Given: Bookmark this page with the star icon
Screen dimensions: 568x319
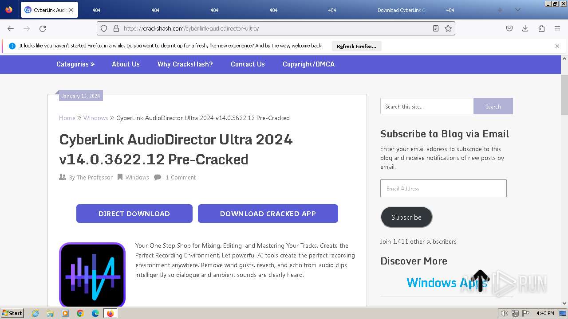Looking at the screenshot, I should [448, 28].
